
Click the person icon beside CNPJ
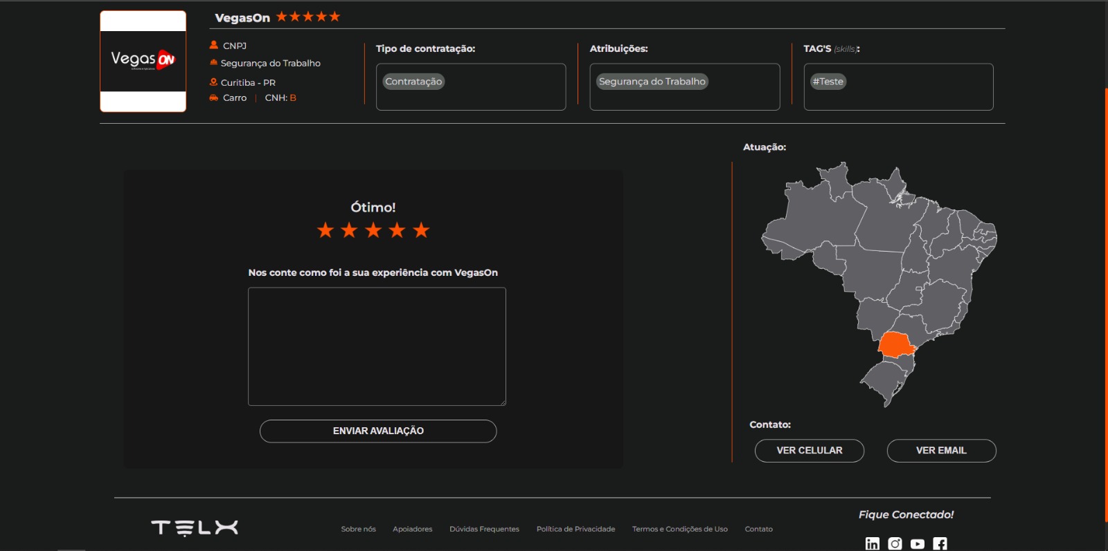point(214,45)
